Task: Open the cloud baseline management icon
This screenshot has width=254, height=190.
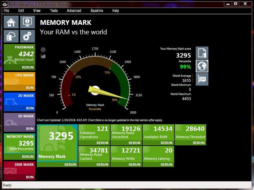Action: click(11, 36)
